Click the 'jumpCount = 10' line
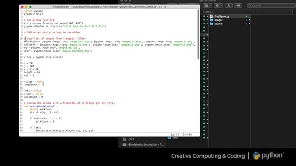The height and width of the screenshot is (166, 296). click(x=34, y=84)
